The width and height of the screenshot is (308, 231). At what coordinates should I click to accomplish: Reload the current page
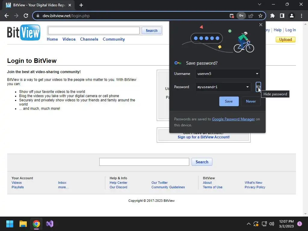26,16
